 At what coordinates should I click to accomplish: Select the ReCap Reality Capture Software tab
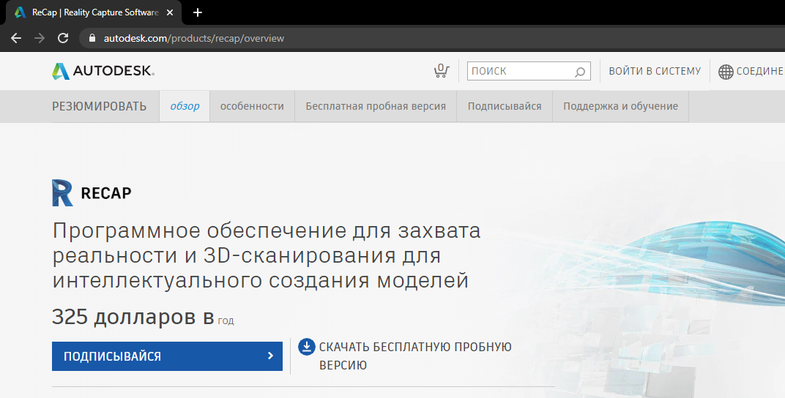click(x=94, y=12)
